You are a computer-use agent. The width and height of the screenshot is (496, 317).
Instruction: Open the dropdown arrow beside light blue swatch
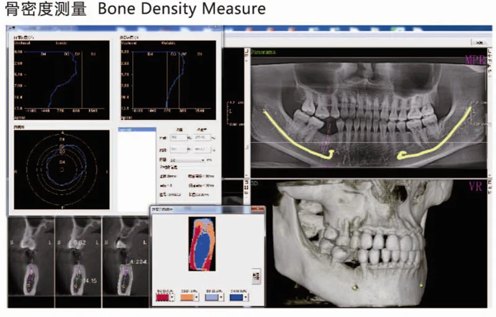(x=221, y=297)
